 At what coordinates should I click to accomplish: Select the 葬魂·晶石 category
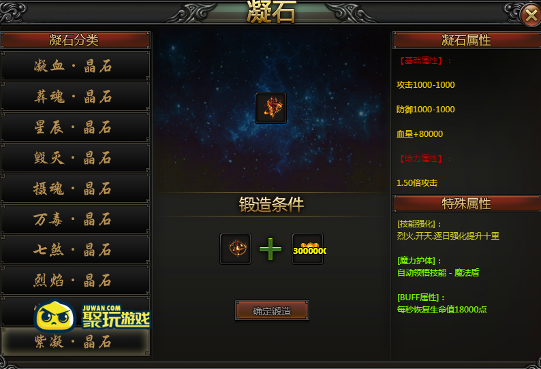tap(75, 97)
